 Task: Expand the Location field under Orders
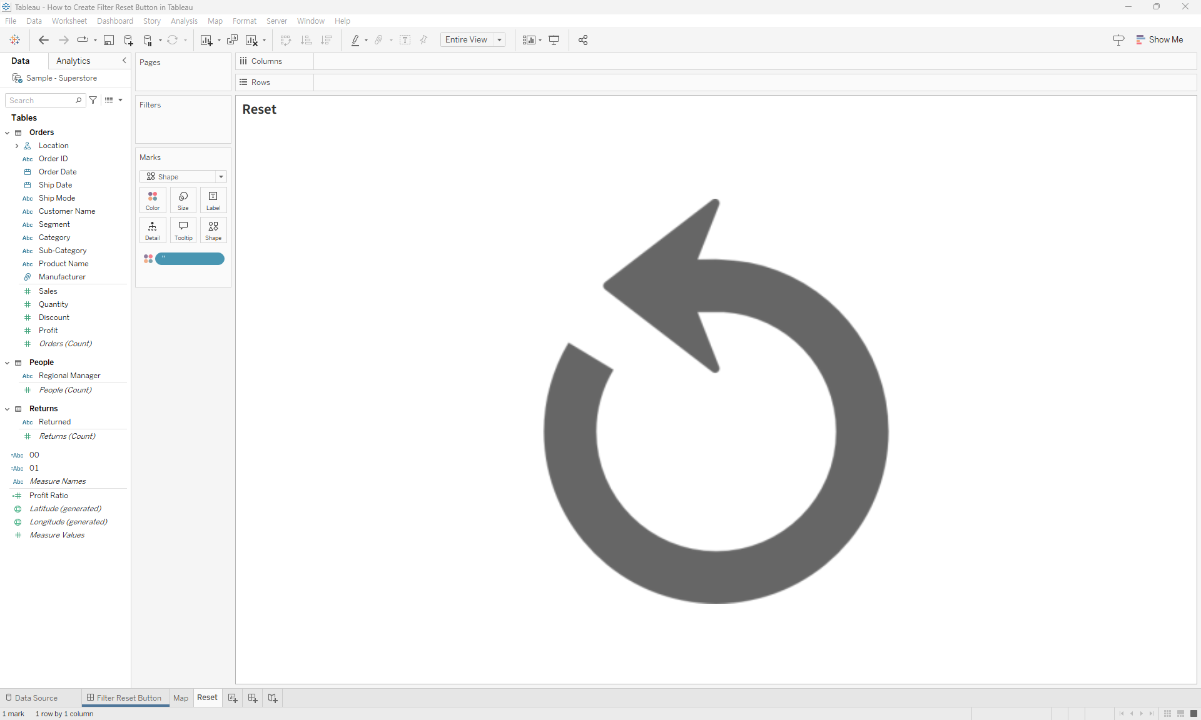click(x=17, y=146)
